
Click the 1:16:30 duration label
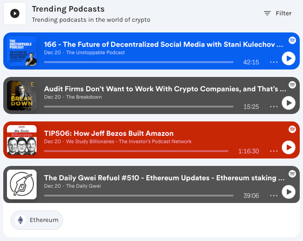point(249,151)
